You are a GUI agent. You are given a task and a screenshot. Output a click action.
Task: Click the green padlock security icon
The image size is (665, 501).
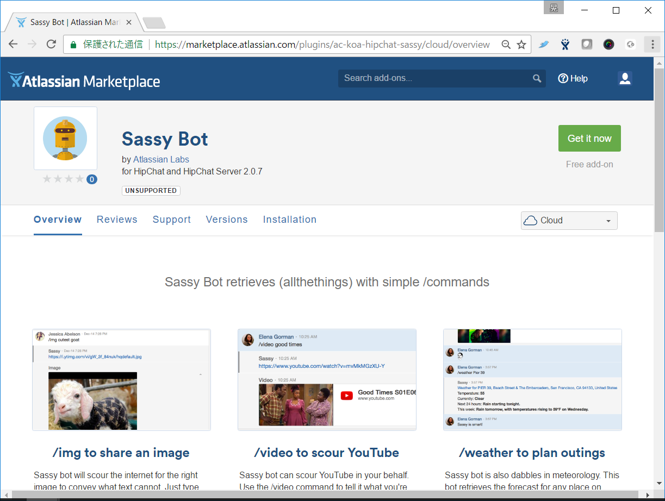pos(73,45)
